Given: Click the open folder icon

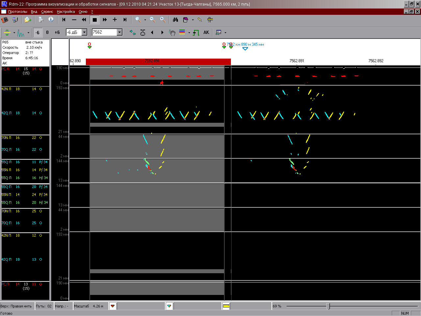Looking at the screenshot, I should pyautogui.click(x=28, y=20).
